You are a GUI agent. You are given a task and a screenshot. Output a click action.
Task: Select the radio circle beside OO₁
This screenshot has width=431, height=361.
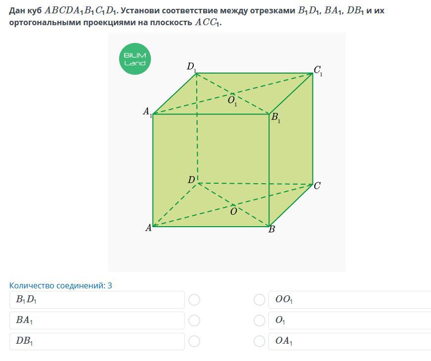point(259,300)
